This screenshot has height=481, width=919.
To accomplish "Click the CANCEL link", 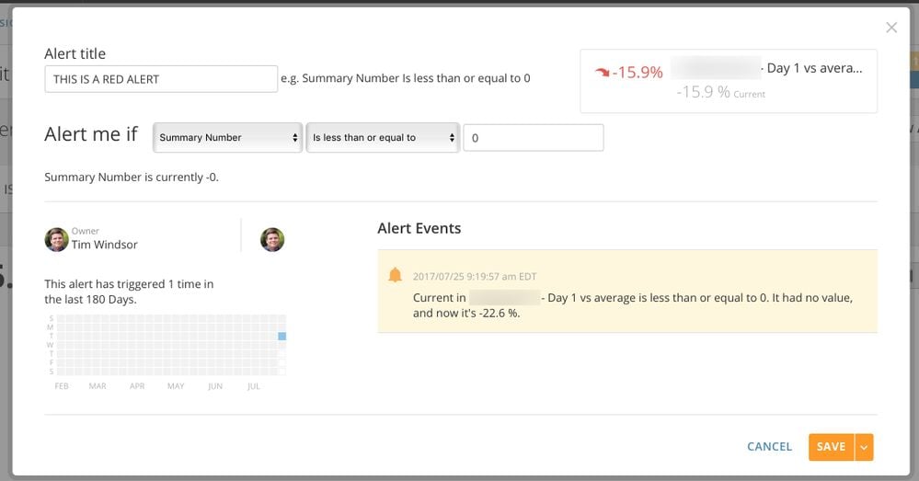I will click(769, 446).
